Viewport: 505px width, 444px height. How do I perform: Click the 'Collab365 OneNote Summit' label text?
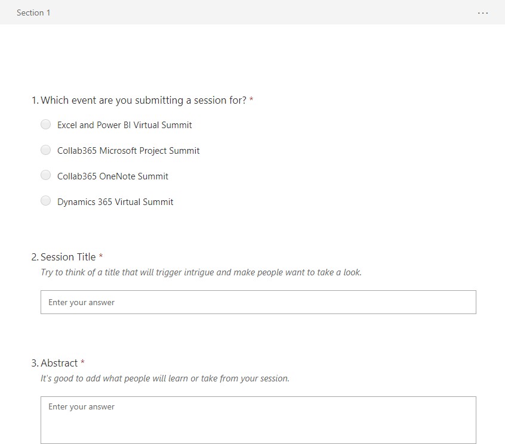pyautogui.click(x=113, y=176)
